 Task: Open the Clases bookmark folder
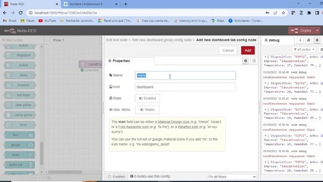point(28,21)
